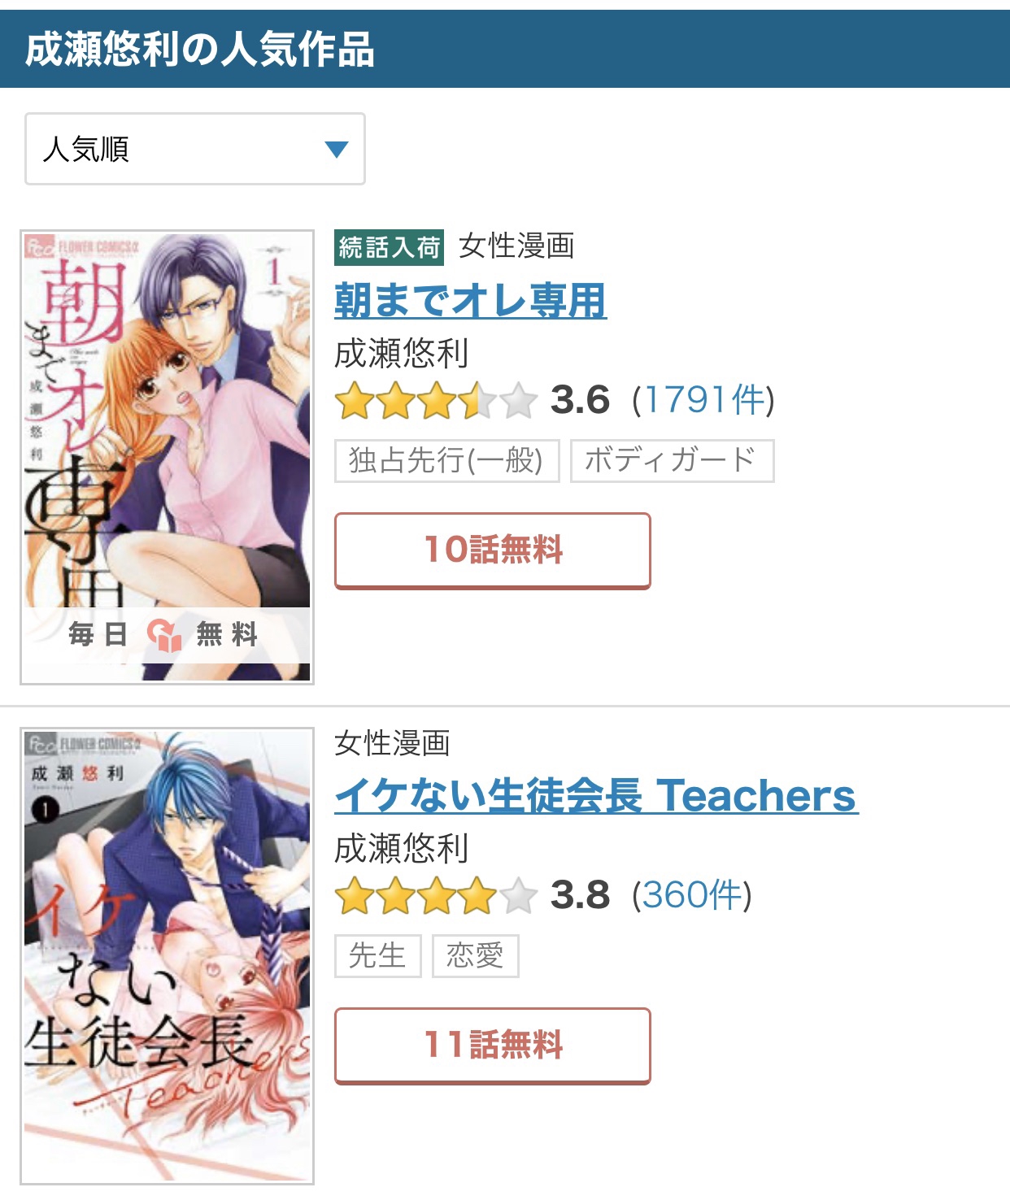Click the 毎日無料 book icon on cover

coord(164,635)
